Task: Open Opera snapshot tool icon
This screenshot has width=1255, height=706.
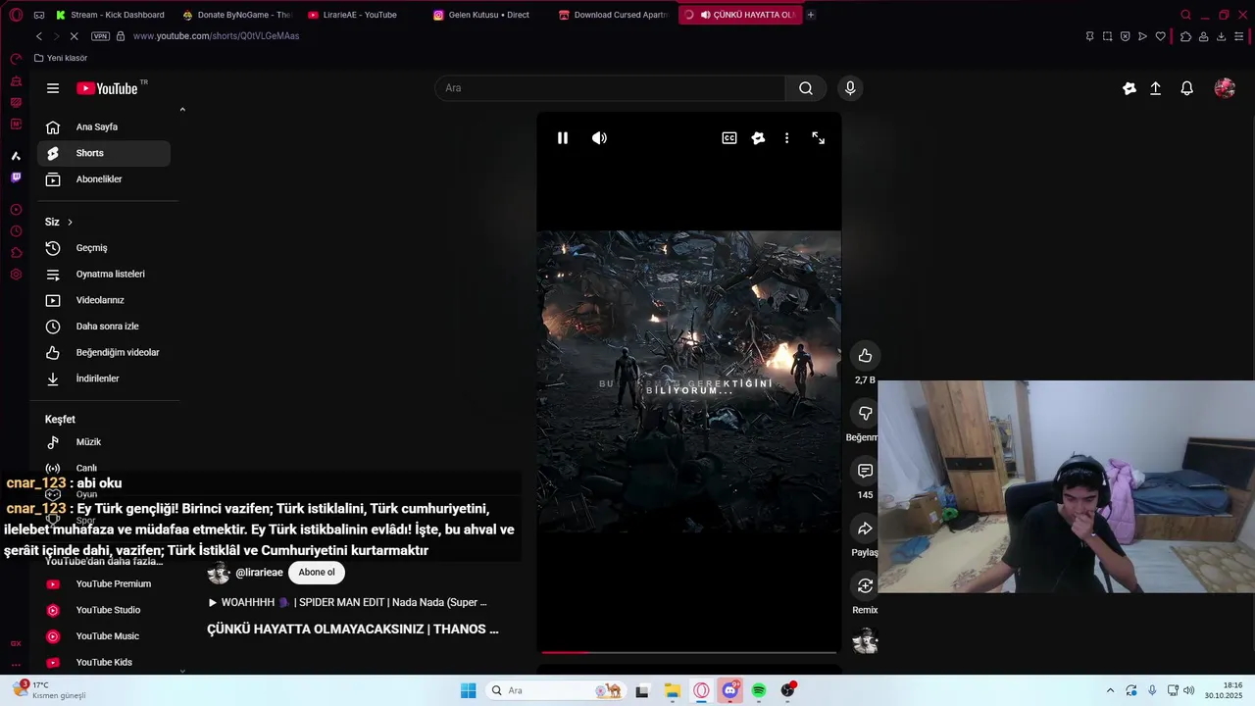Action: 1107,36
